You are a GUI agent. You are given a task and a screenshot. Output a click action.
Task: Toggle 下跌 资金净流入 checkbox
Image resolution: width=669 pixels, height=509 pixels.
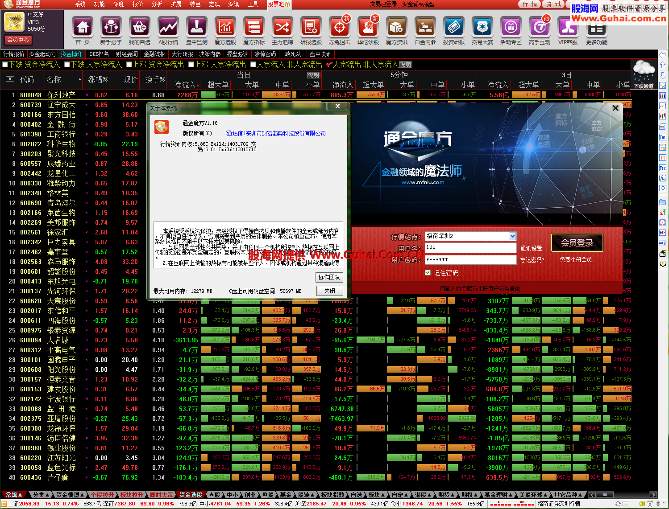click(5, 65)
